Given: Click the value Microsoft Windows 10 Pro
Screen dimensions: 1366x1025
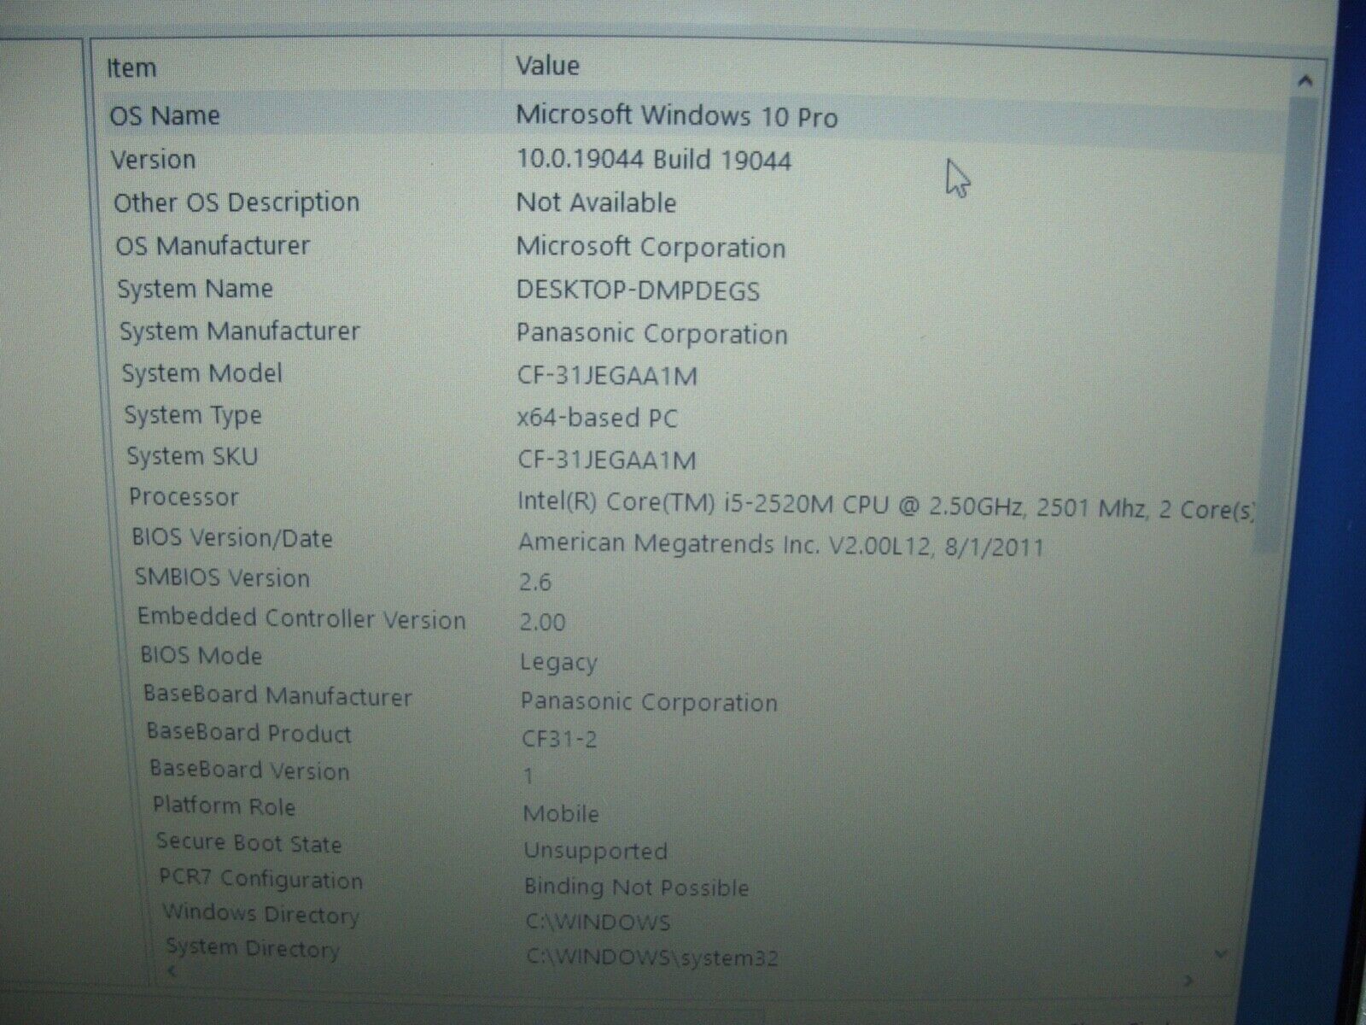Looking at the screenshot, I should 677,116.
